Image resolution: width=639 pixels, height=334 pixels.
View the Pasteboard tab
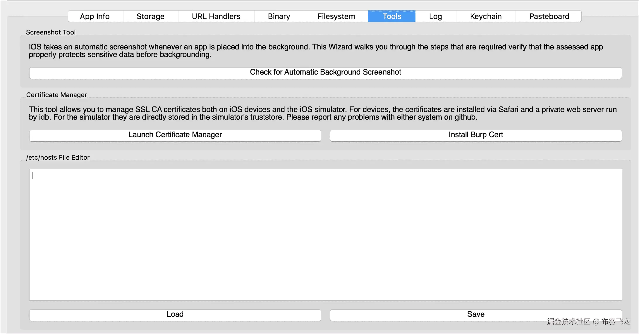[x=549, y=16]
